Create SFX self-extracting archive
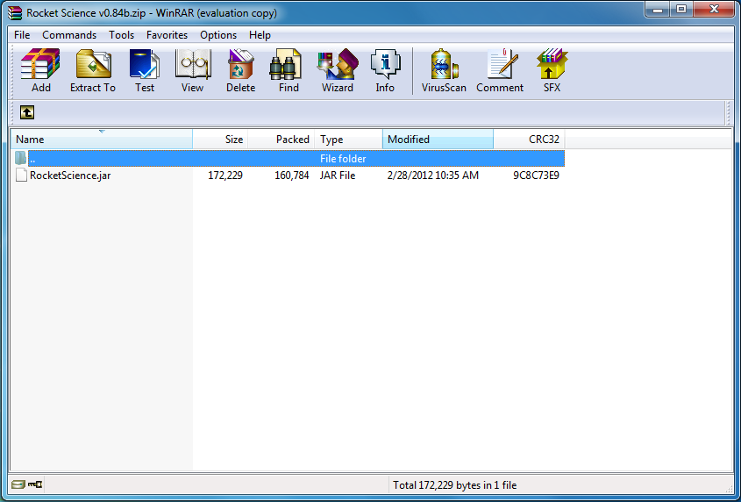Image resolution: width=741 pixels, height=502 pixels. point(552,70)
